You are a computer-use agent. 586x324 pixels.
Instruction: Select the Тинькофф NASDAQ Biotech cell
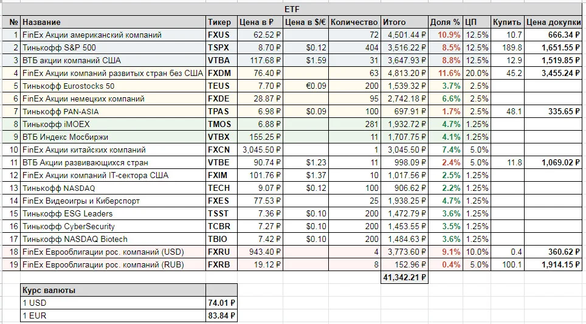[113, 239]
